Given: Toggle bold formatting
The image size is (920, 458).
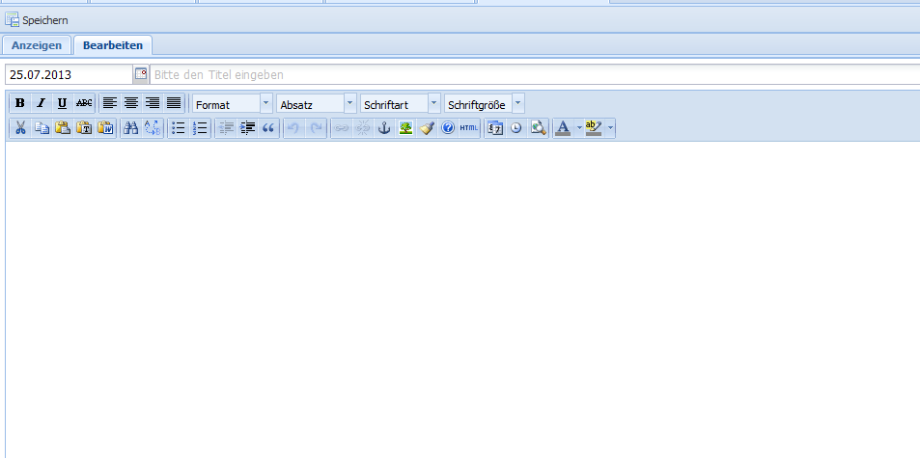Looking at the screenshot, I should tap(20, 103).
